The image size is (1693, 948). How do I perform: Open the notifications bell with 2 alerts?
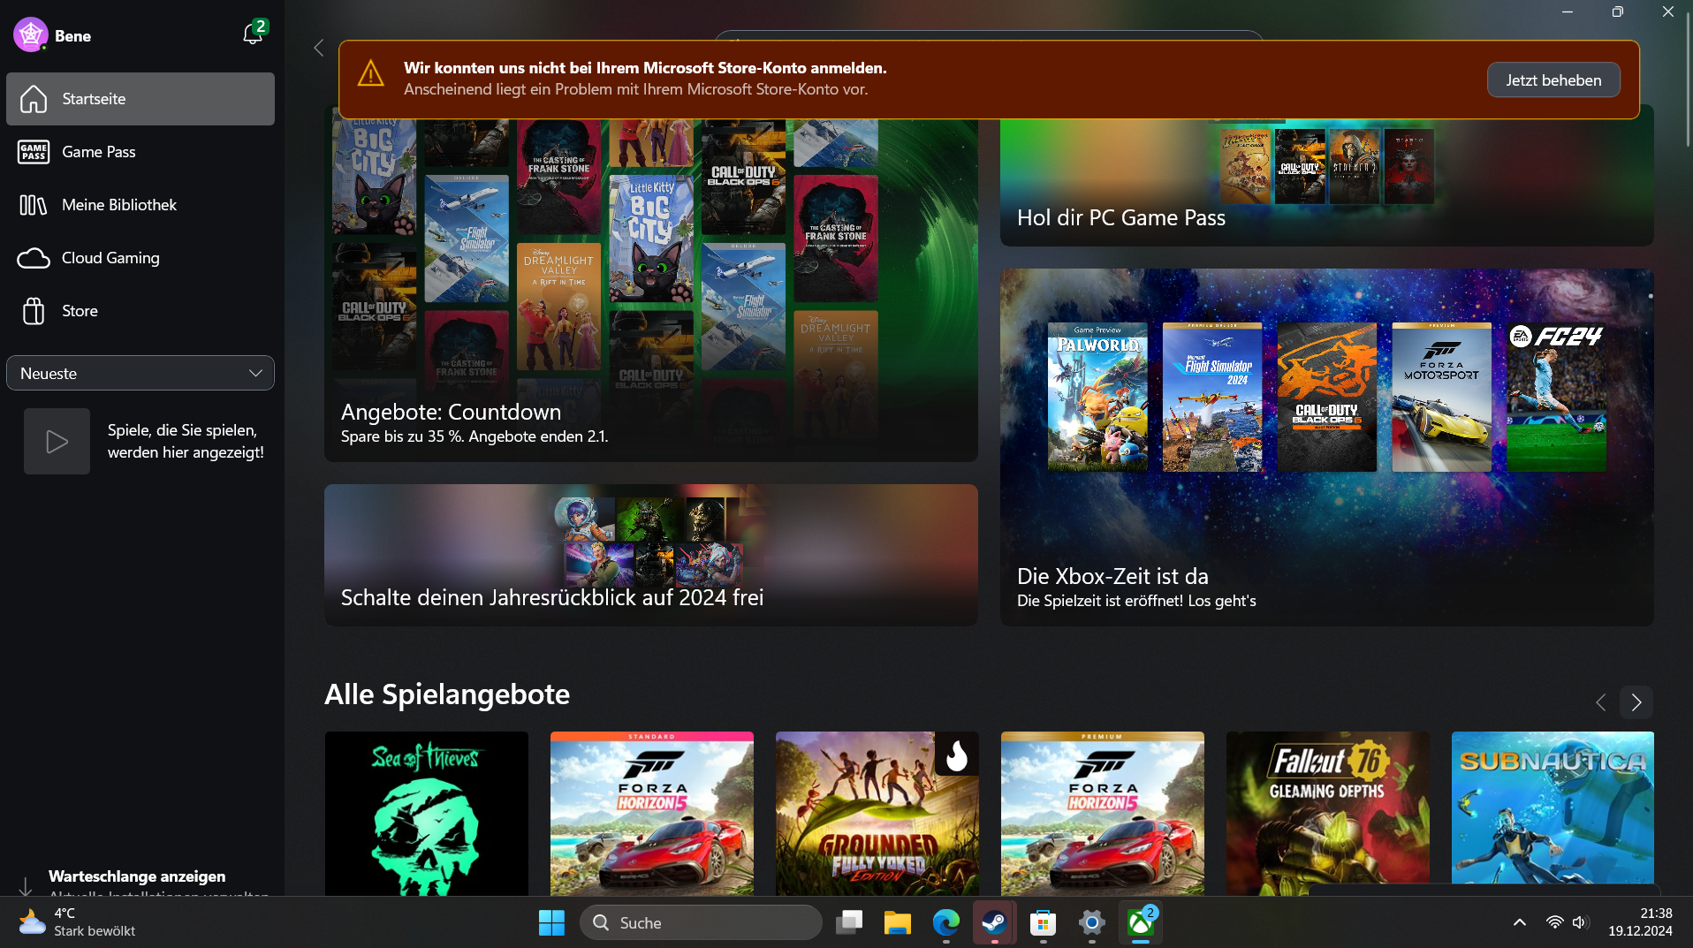tap(254, 34)
